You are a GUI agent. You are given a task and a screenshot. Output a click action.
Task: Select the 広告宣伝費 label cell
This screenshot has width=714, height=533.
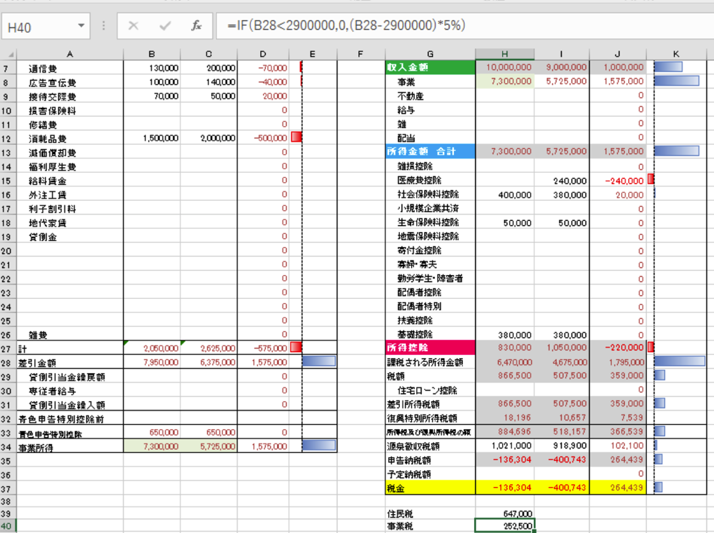[70, 83]
